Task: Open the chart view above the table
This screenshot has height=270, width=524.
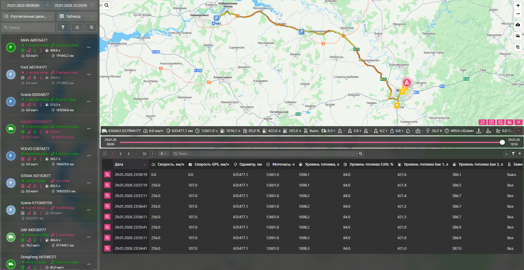Action: click(x=507, y=154)
